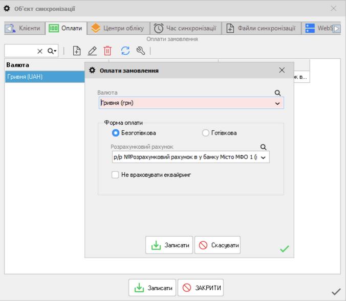Expand the Розрахунковий рахунок dropdown
Image resolution: width=346 pixels, height=301 pixels.
(x=264, y=157)
